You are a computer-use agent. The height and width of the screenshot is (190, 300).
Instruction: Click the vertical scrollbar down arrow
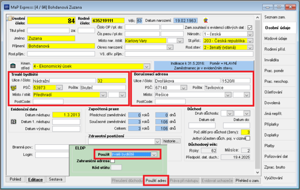pyautogui.click(x=257, y=172)
